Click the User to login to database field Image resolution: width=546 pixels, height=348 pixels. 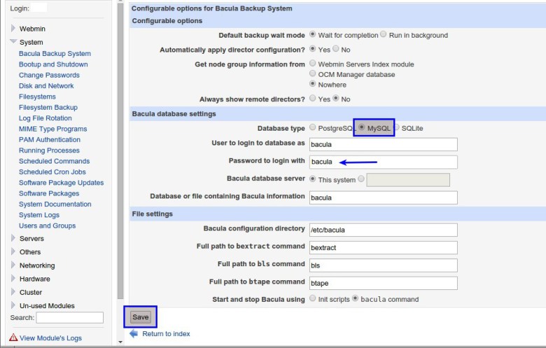click(384, 144)
